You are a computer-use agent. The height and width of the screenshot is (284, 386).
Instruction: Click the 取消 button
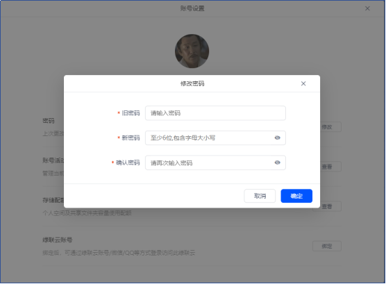coord(260,196)
